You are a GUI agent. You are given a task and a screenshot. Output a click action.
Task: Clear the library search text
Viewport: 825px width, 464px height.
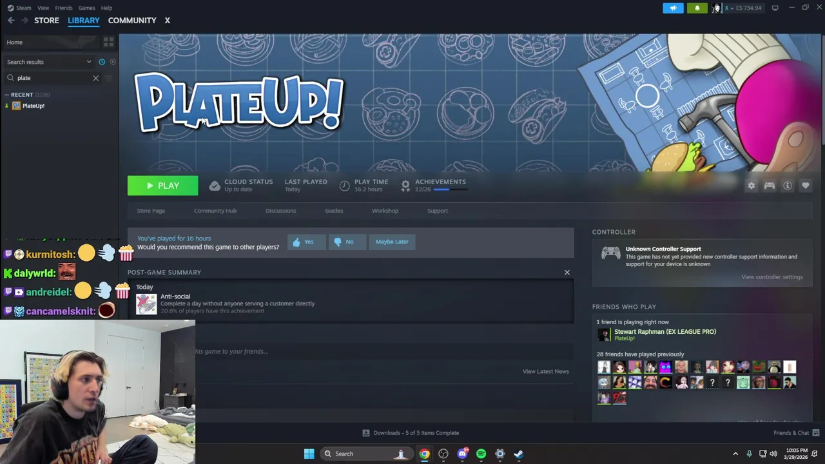[95, 78]
